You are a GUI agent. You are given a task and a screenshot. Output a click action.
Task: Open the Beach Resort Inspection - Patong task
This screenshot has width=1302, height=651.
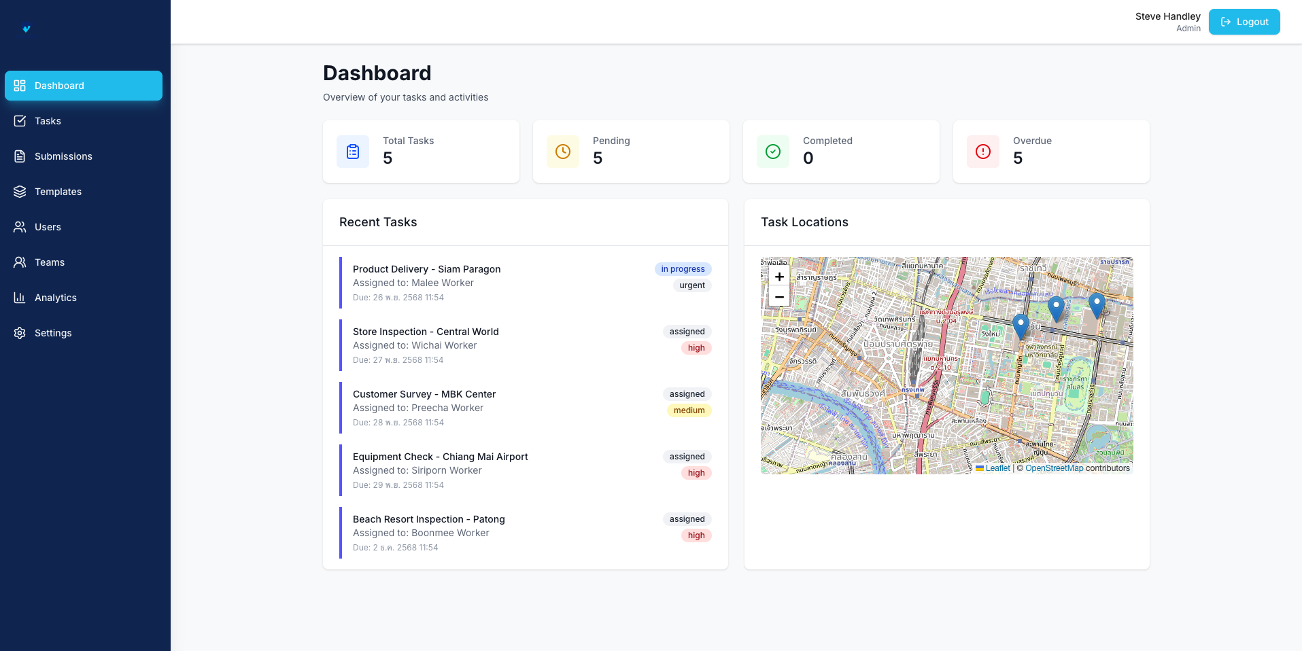(428, 519)
